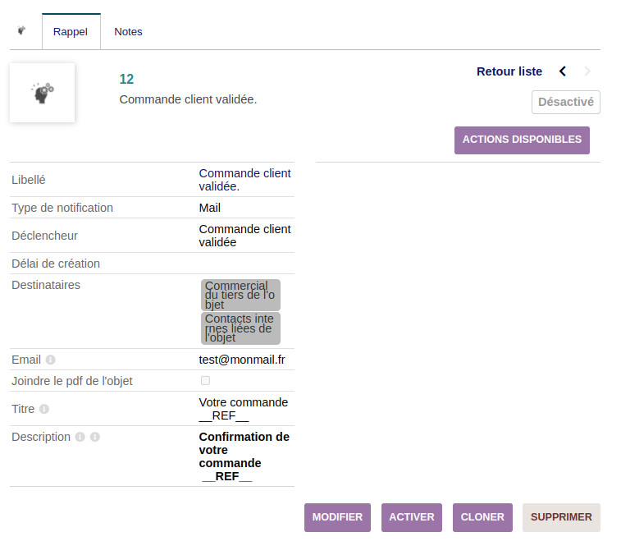Click the Mail notification type value

[x=210, y=209]
